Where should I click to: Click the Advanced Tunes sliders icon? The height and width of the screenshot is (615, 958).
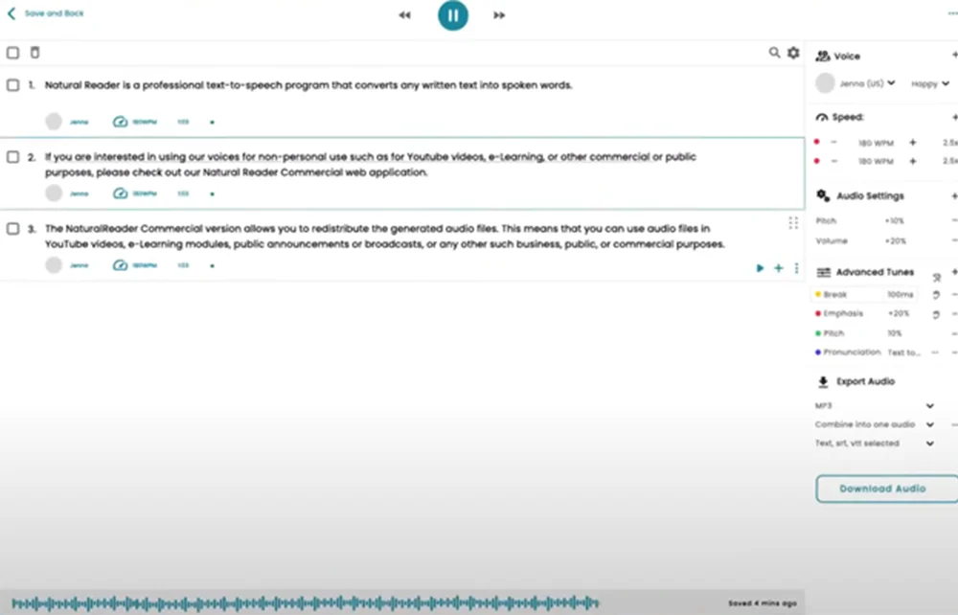[x=824, y=272]
